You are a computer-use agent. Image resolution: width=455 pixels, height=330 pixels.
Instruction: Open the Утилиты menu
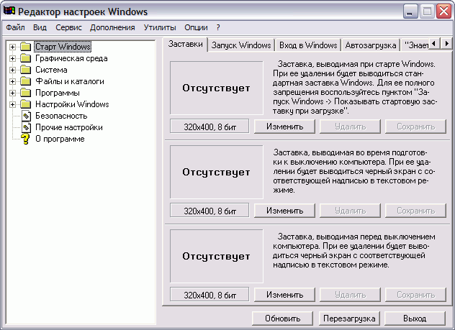[x=160, y=27]
